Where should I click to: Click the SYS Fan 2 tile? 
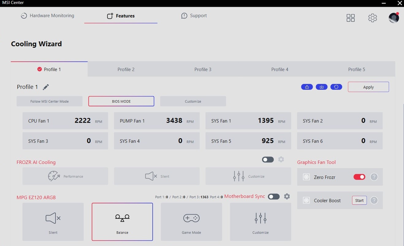click(x=340, y=121)
